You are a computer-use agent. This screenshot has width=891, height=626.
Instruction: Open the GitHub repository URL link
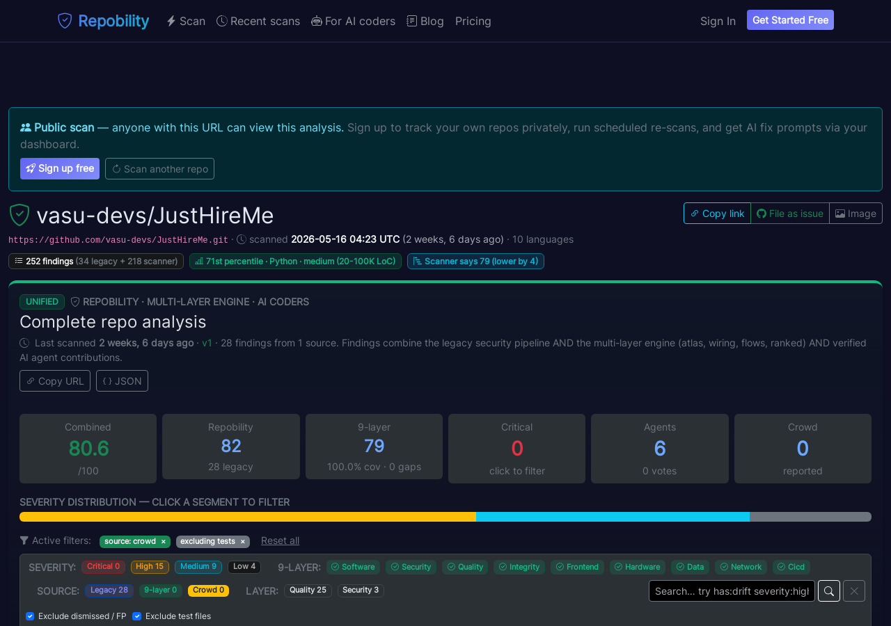[118, 240]
